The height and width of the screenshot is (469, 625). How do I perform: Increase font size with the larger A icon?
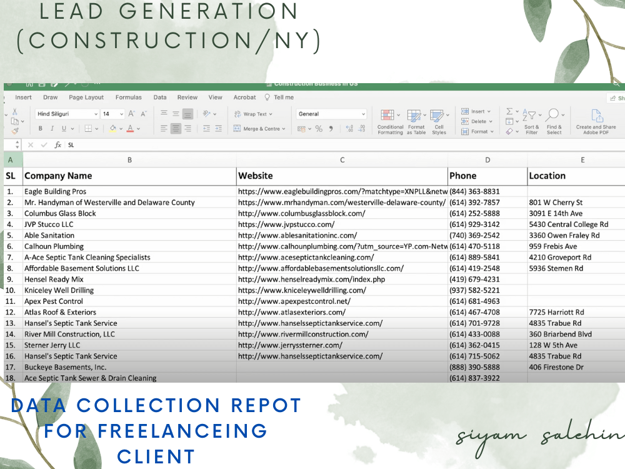(x=131, y=114)
